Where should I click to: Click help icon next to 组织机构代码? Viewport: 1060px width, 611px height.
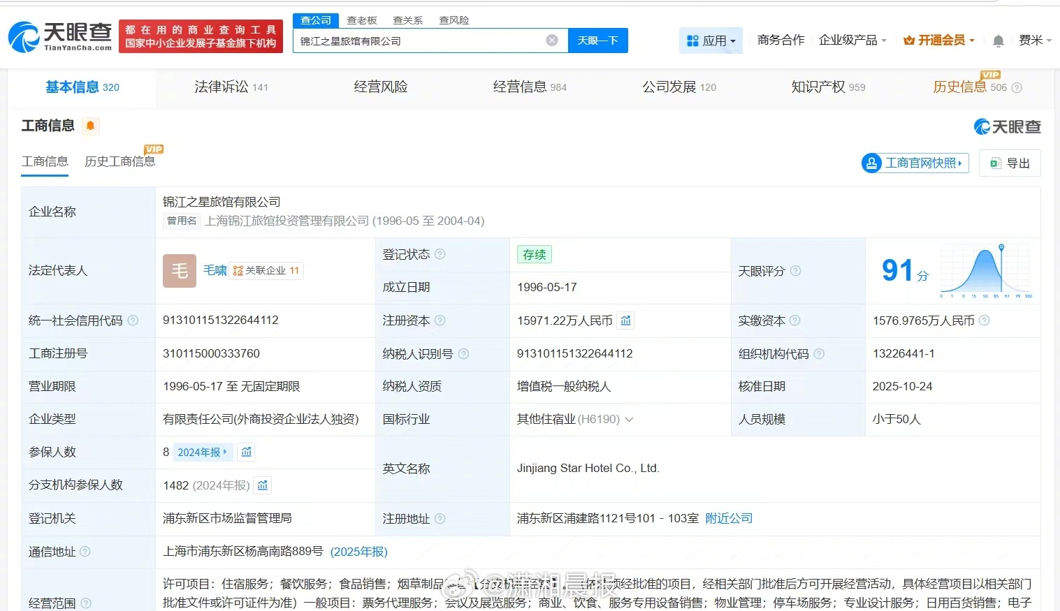[819, 354]
